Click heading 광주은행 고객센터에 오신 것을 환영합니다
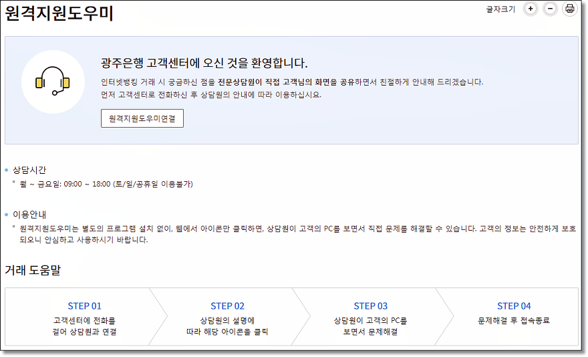This screenshot has height=357, width=588. 204,63
